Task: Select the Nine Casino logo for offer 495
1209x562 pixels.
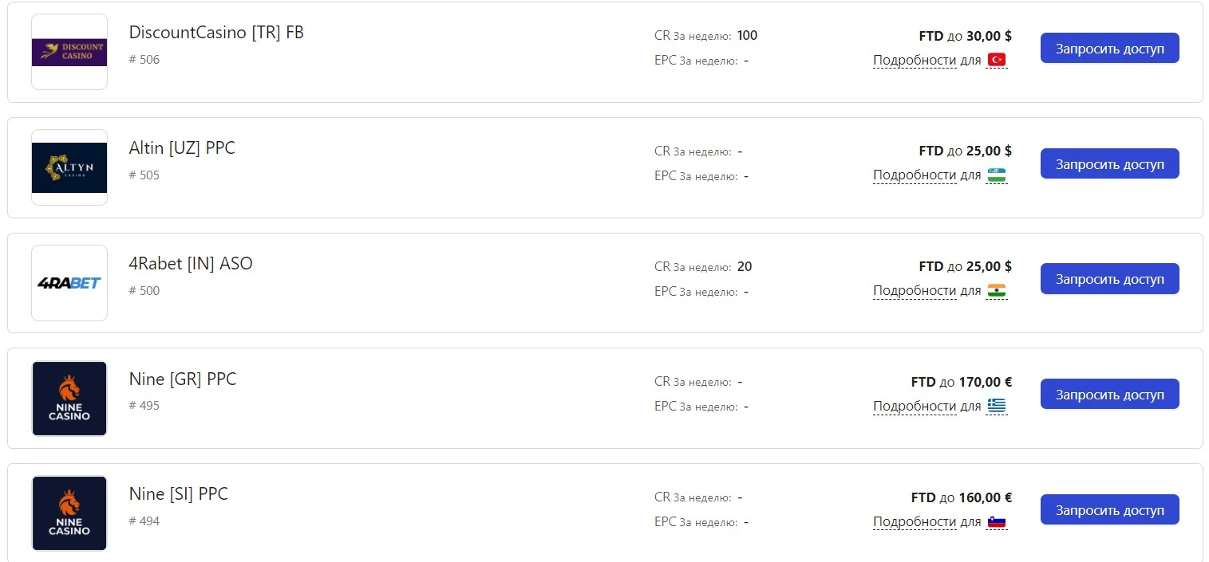Action: 69,399
